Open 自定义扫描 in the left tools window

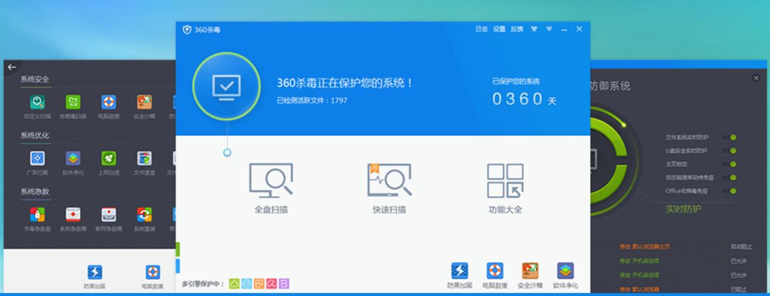37,106
